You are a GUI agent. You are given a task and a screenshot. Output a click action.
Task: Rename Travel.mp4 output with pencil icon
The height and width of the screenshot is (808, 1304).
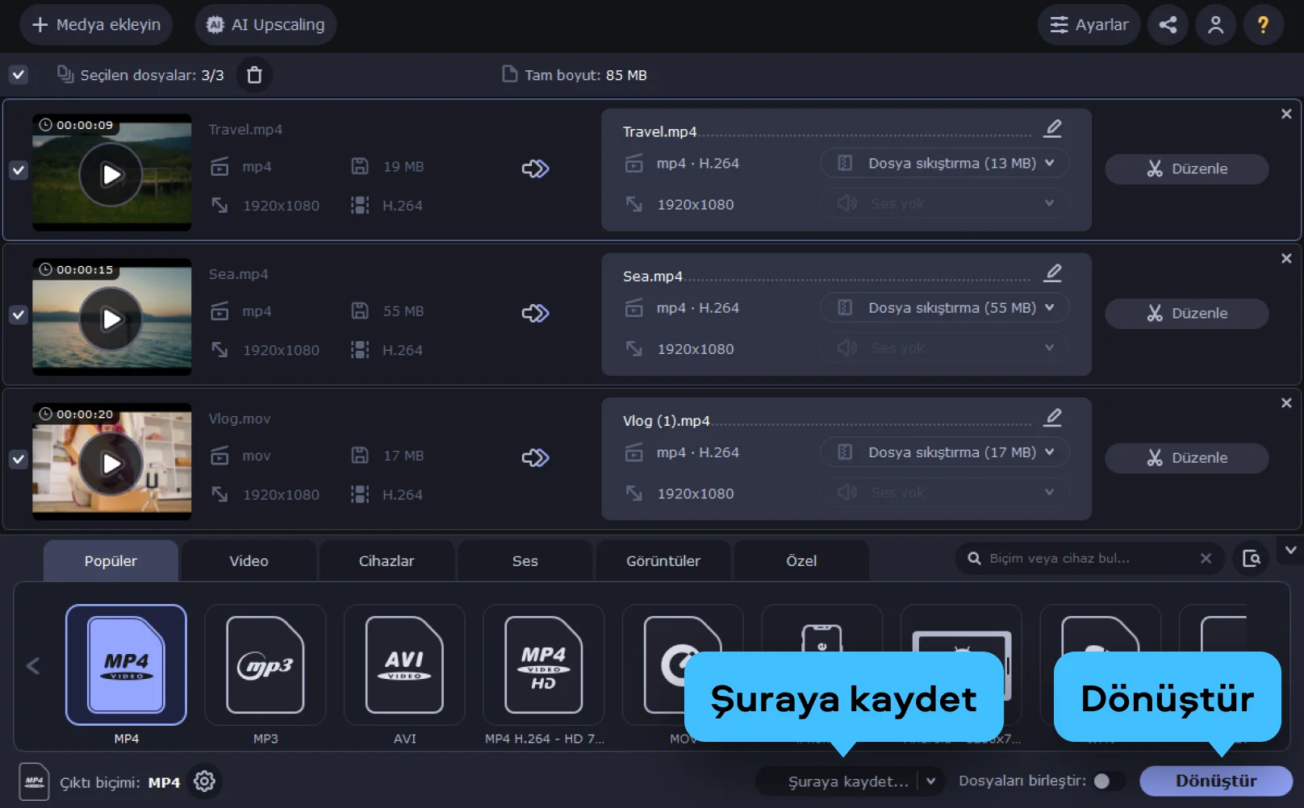pyautogui.click(x=1053, y=128)
